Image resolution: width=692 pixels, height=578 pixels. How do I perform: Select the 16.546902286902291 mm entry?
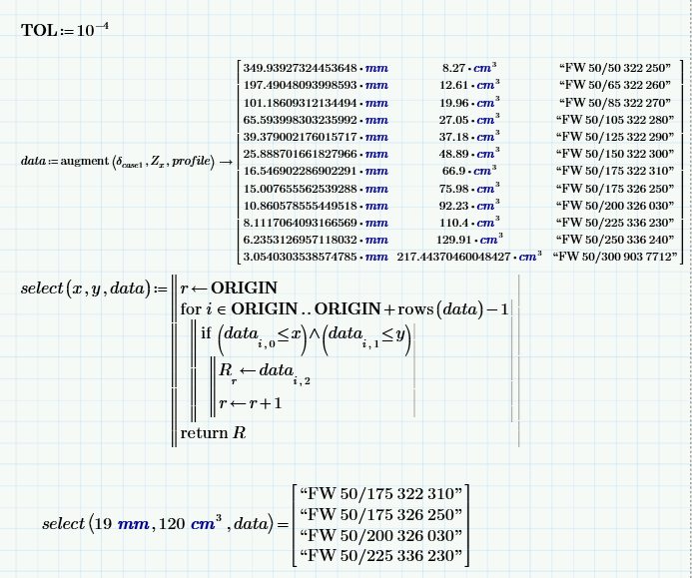point(316,171)
